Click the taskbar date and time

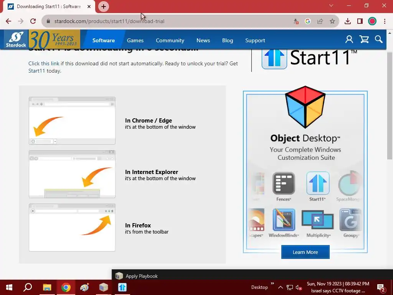[338, 284]
